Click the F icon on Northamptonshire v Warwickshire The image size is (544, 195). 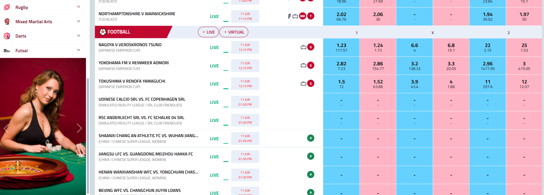tap(289, 16)
